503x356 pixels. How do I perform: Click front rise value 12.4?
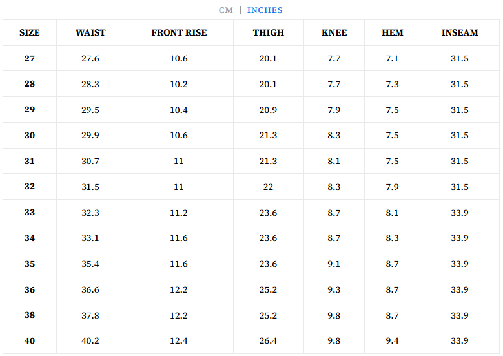(x=179, y=341)
